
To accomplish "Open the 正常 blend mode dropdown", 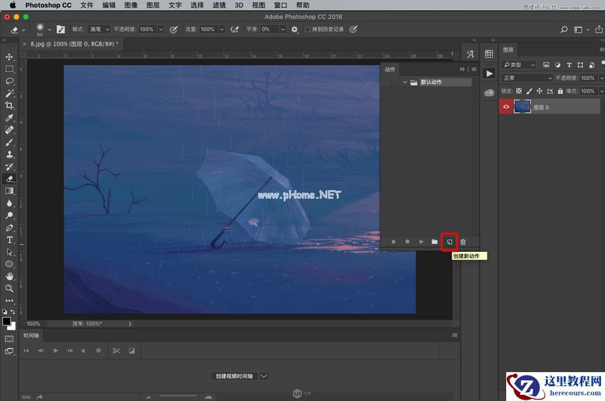I will pos(527,78).
